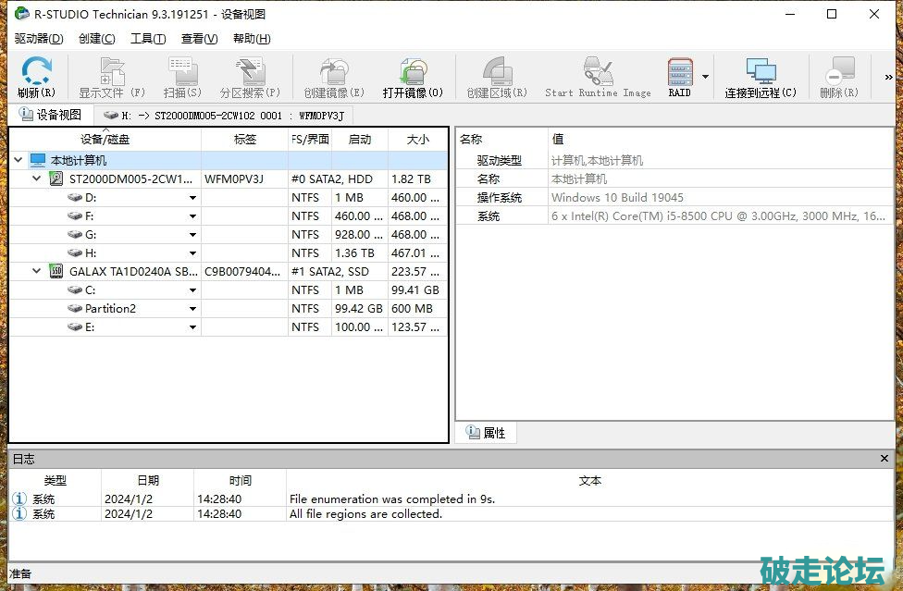Open the dropdown arrow for drive D:
903x591 pixels.
[193, 198]
